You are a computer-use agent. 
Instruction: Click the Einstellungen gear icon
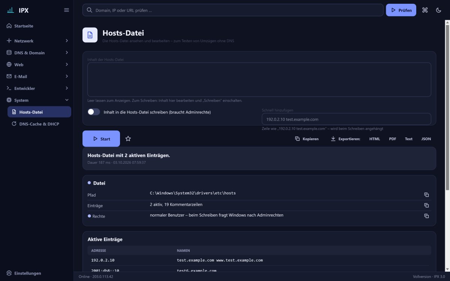point(9,273)
